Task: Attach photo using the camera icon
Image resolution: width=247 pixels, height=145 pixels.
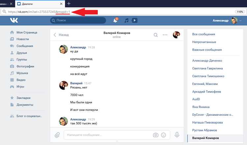Action: click(155, 135)
